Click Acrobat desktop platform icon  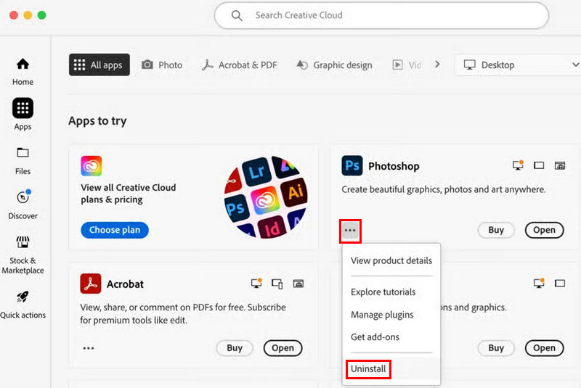pyautogui.click(x=256, y=284)
